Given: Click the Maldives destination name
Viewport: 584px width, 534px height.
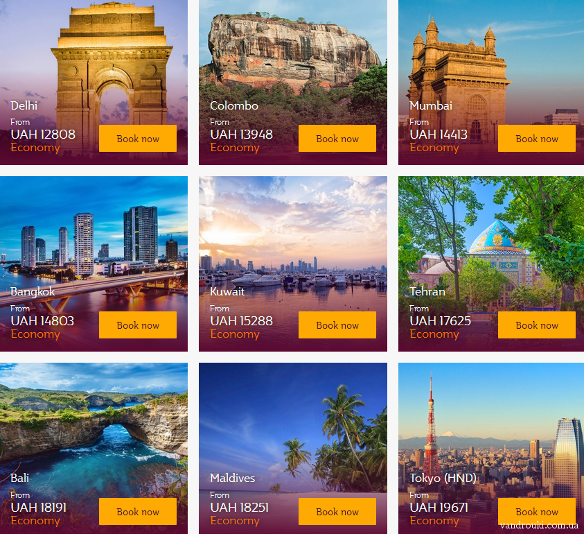Looking at the screenshot, I should pos(232,478).
